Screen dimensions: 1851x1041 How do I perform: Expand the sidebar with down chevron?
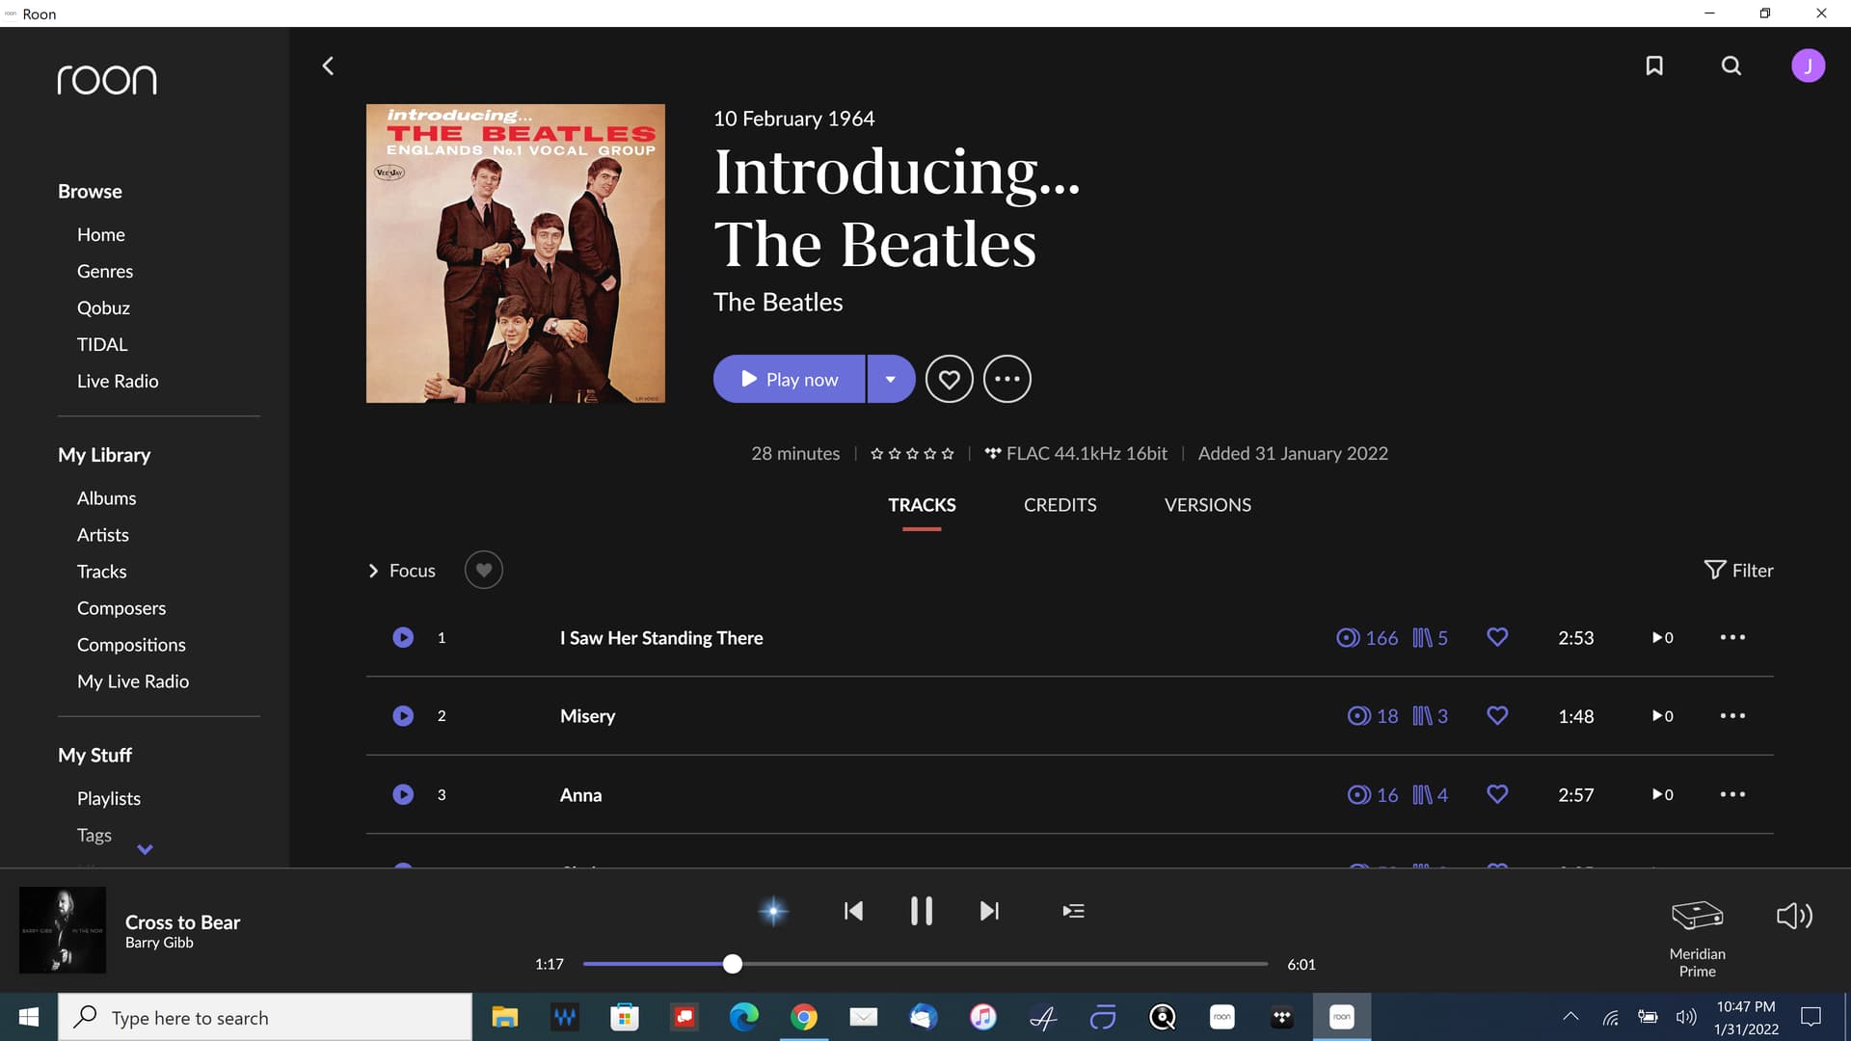(145, 849)
